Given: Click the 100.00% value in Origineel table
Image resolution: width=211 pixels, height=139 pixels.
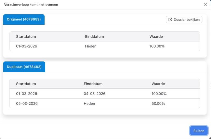Looking at the screenshot, I should (x=157, y=46).
